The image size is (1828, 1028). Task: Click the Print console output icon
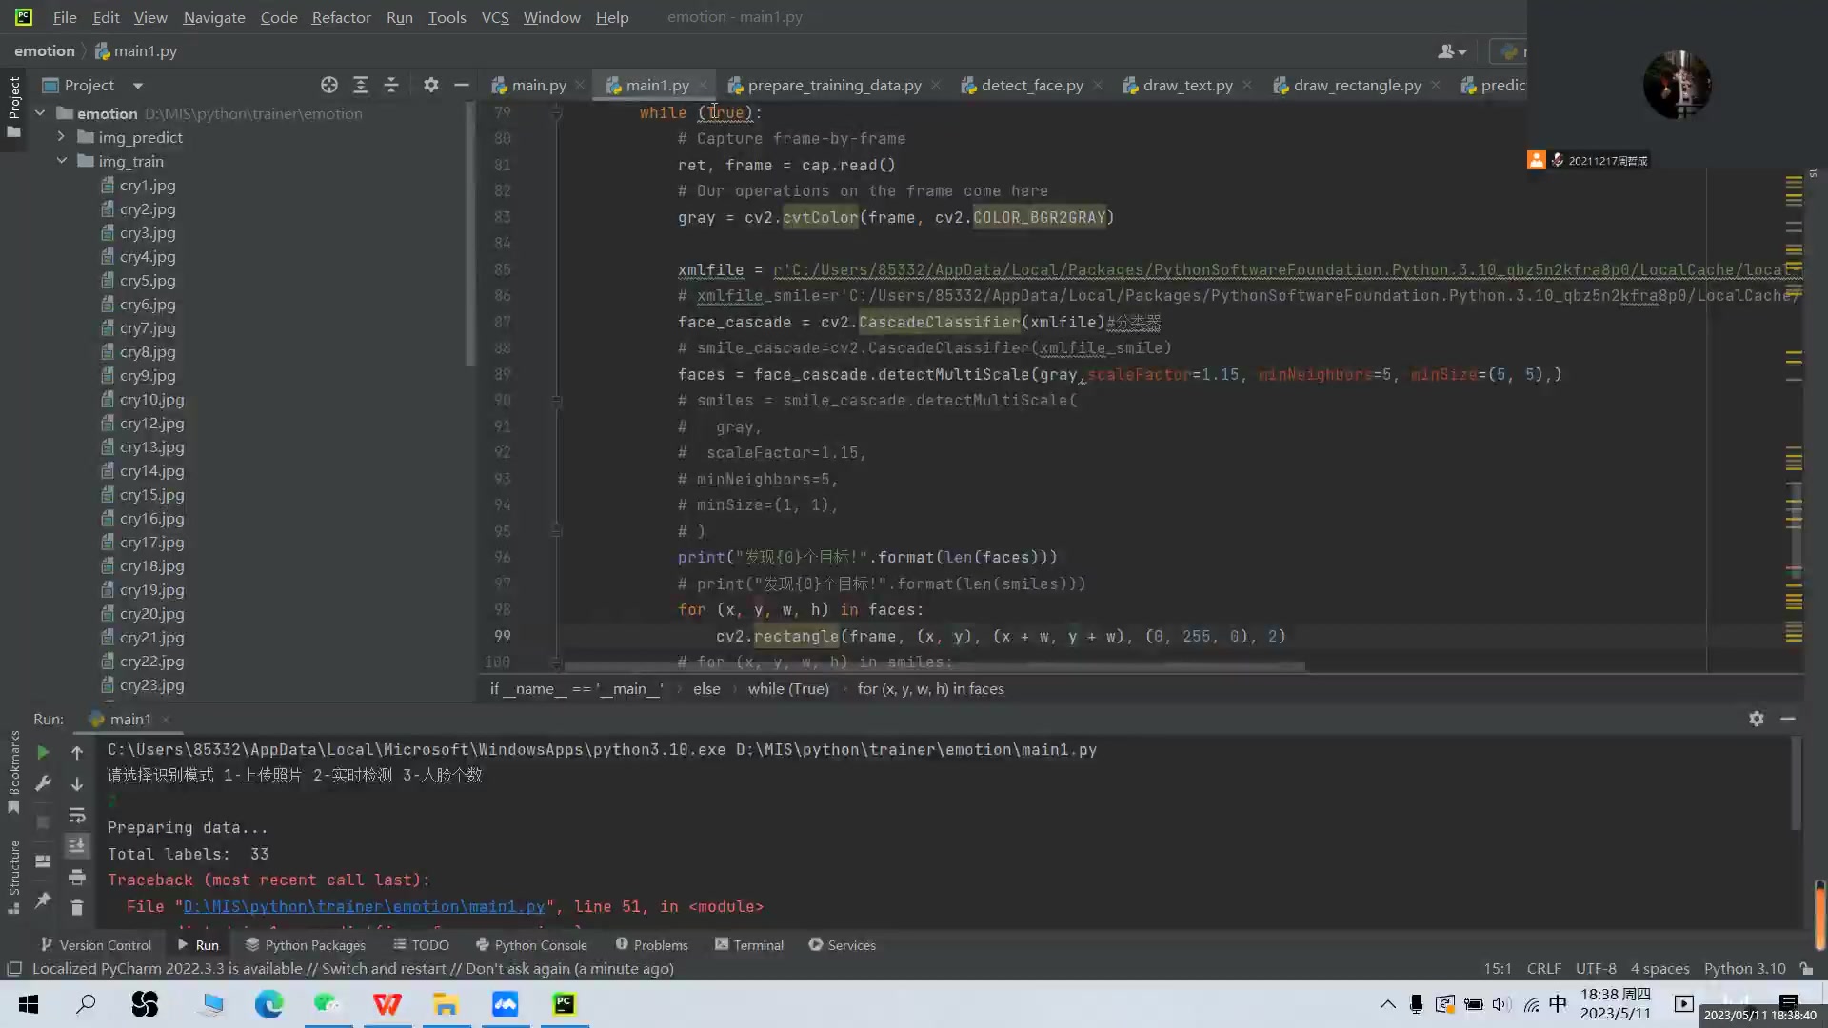coord(77,877)
